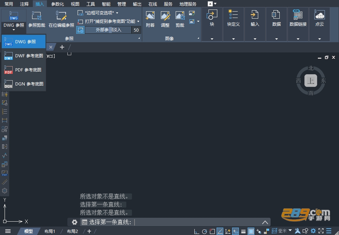Toggle lineweight display in status bar
Image resolution: width=339 pixels, height=235 pixels.
click(x=243, y=231)
